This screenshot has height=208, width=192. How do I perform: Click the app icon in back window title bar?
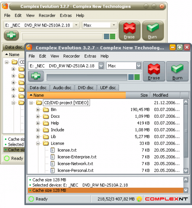pos(5,6)
